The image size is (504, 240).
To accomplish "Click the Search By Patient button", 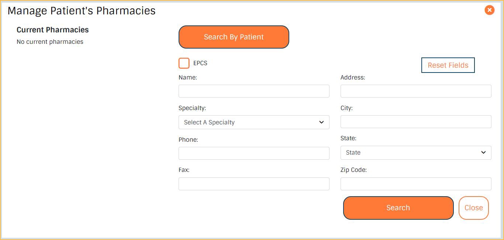I will (x=234, y=37).
